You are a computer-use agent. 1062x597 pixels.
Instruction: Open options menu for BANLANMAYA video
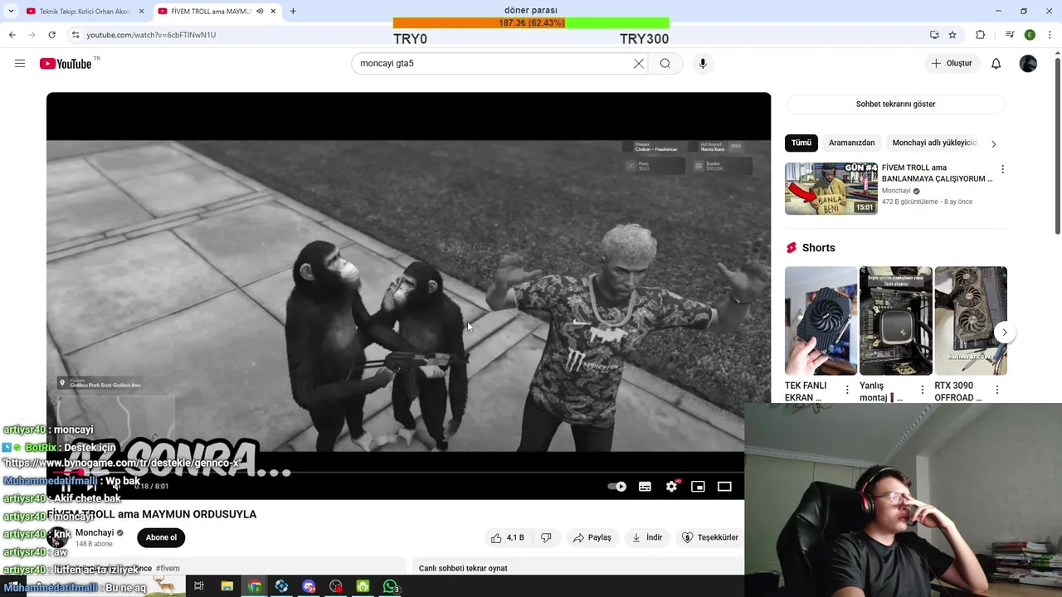(x=1002, y=169)
